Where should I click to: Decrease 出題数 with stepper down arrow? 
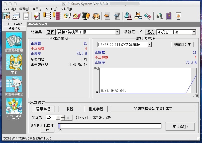63,119
